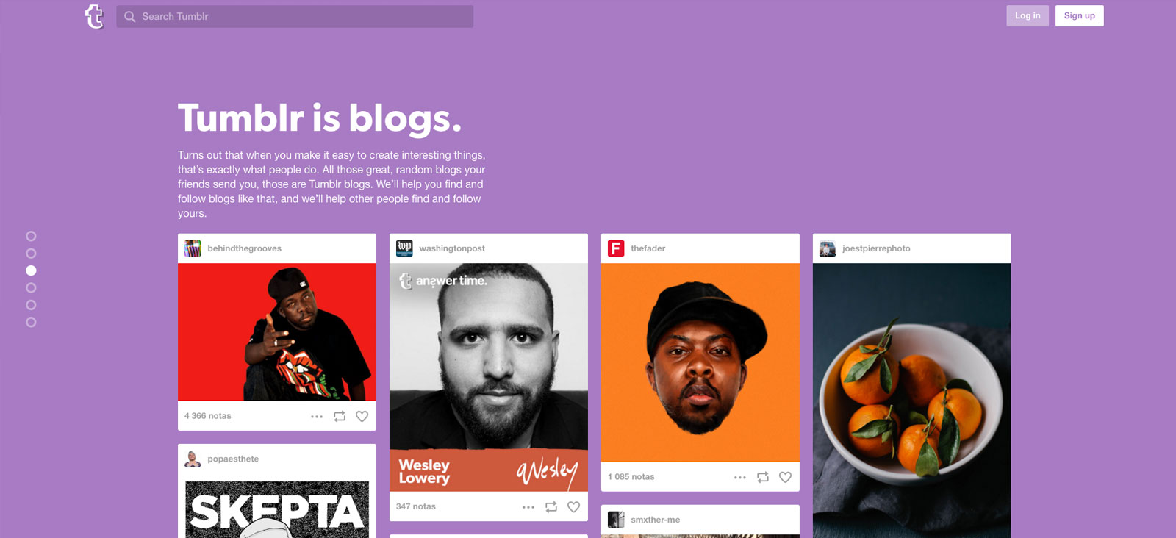
Task: Click the Sign up button
Action: click(x=1079, y=15)
